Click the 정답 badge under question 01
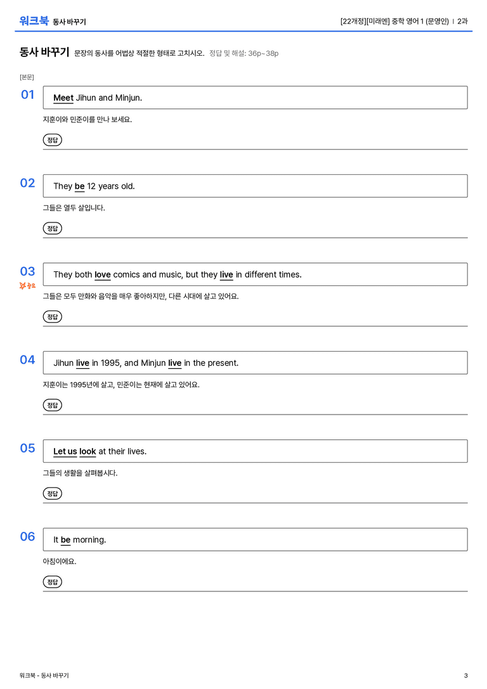 52,139
